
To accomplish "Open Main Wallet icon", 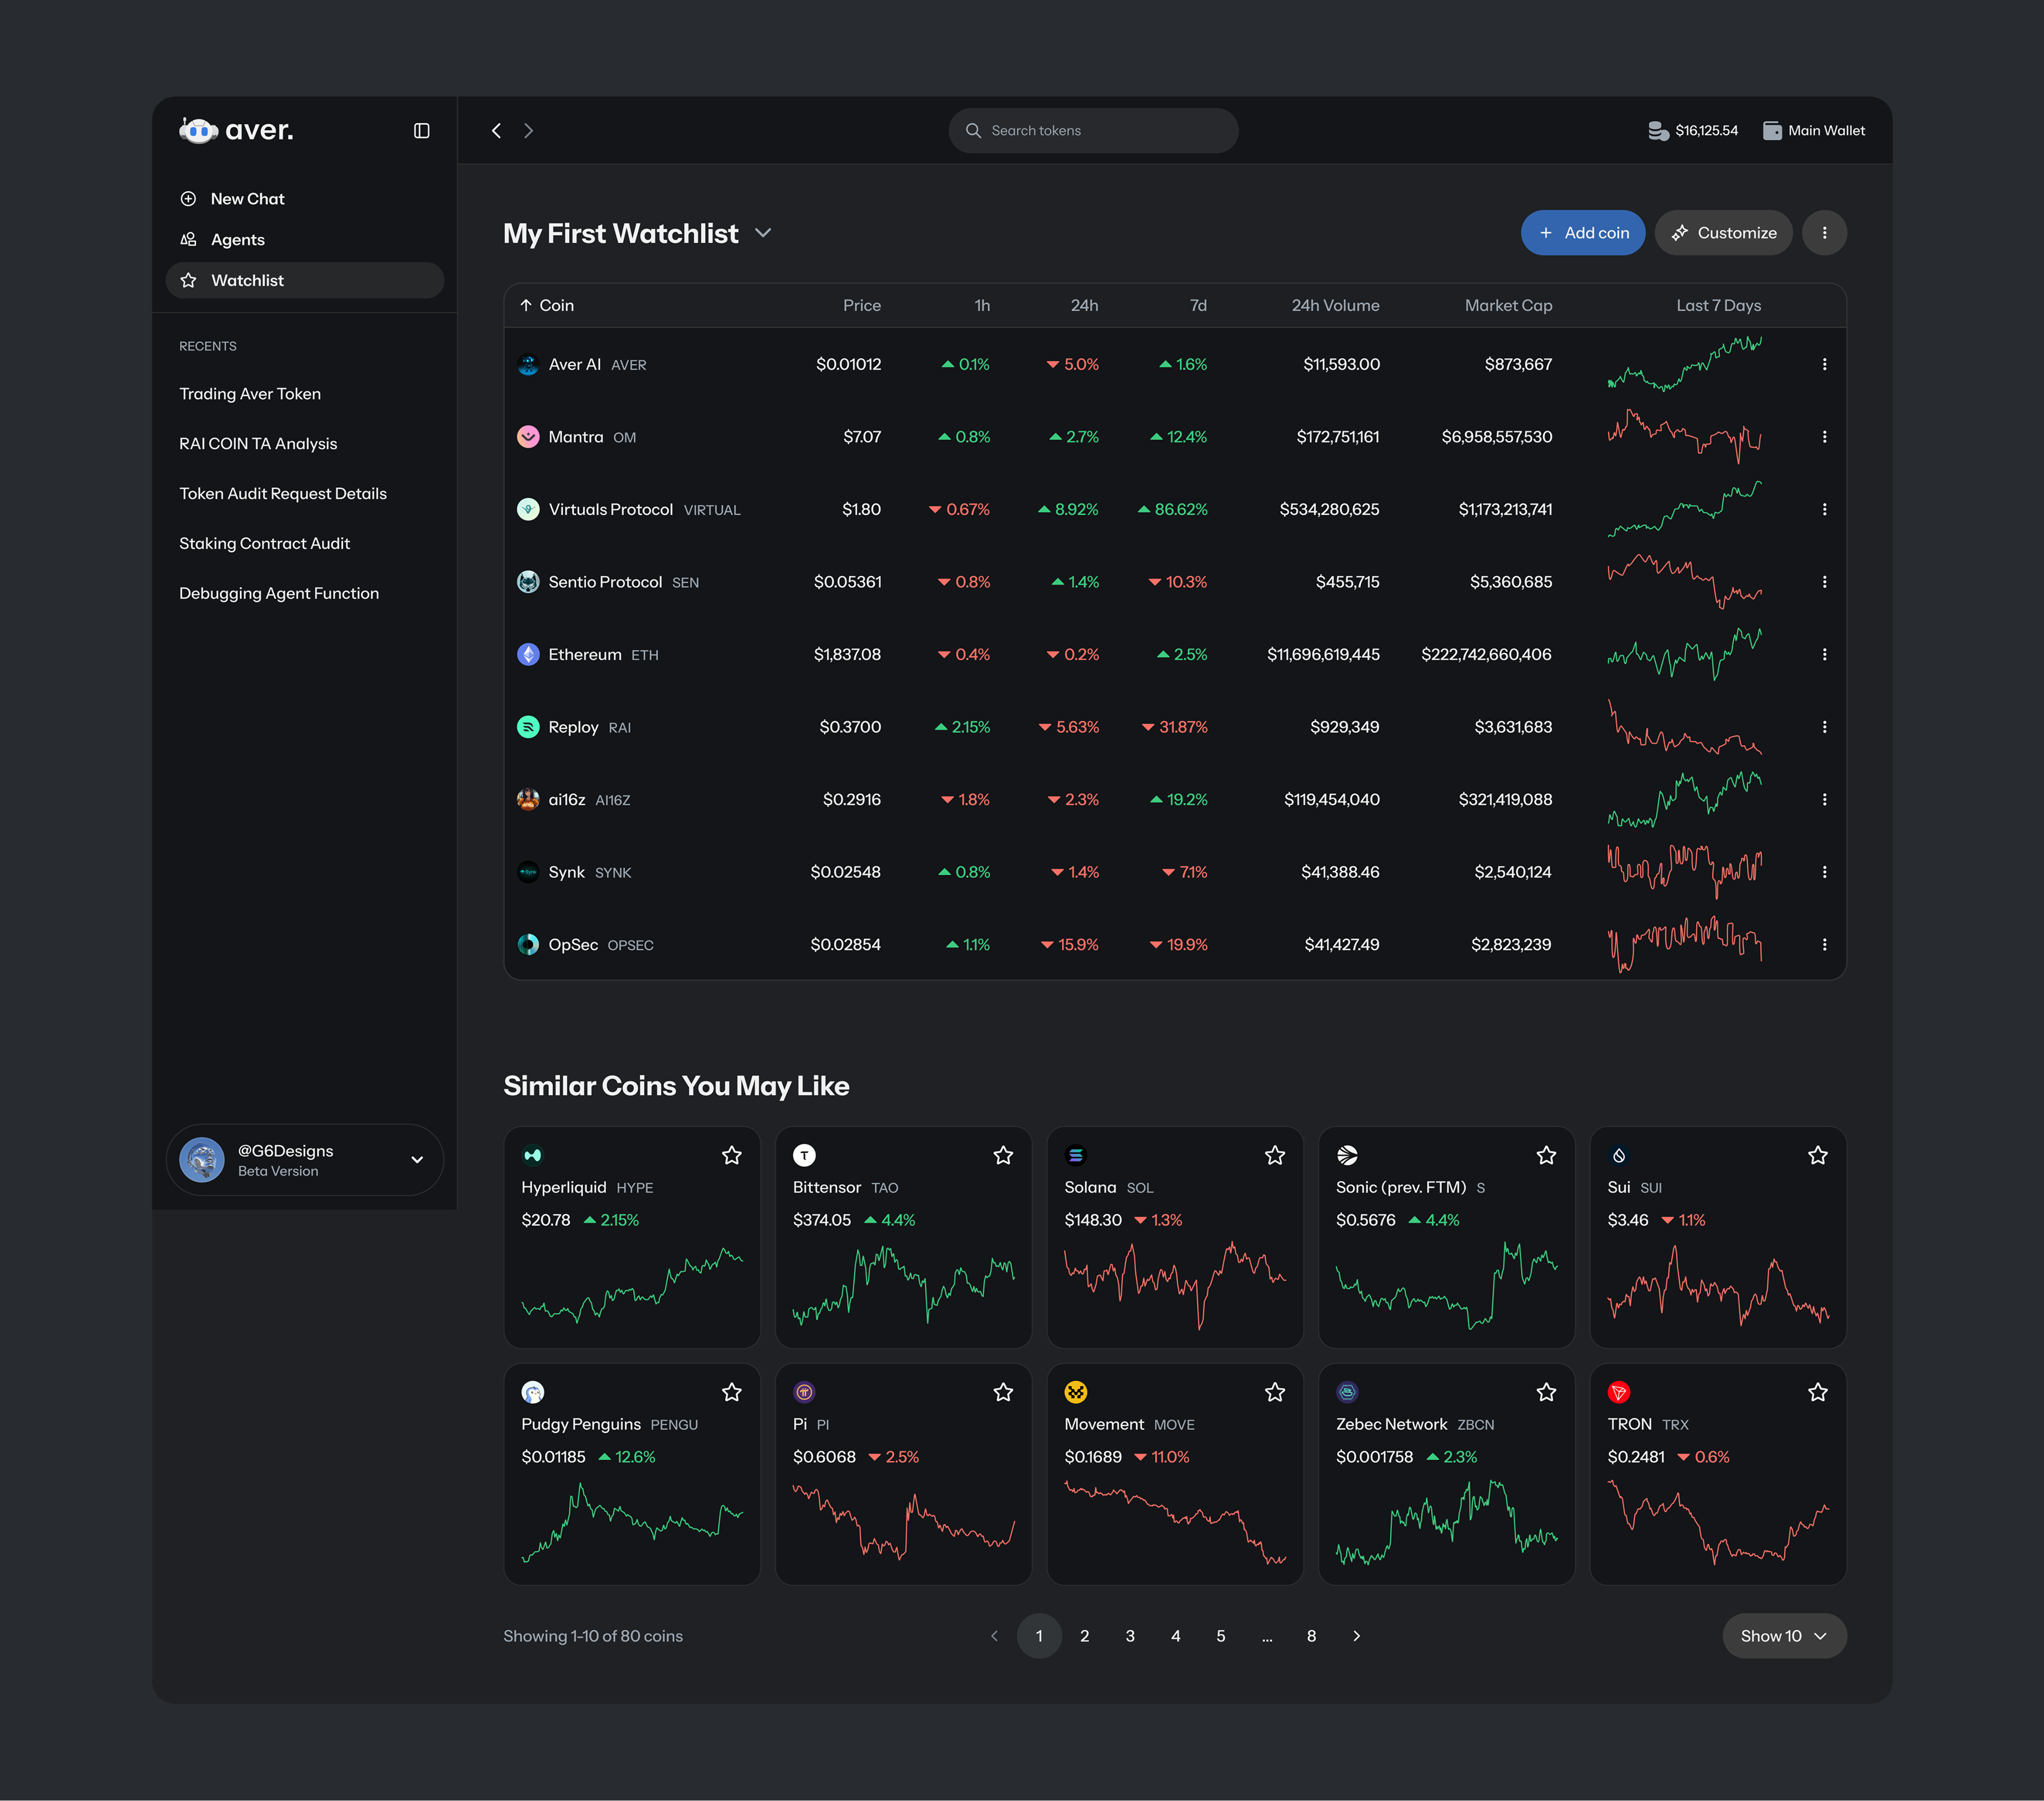I will tap(1772, 131).
